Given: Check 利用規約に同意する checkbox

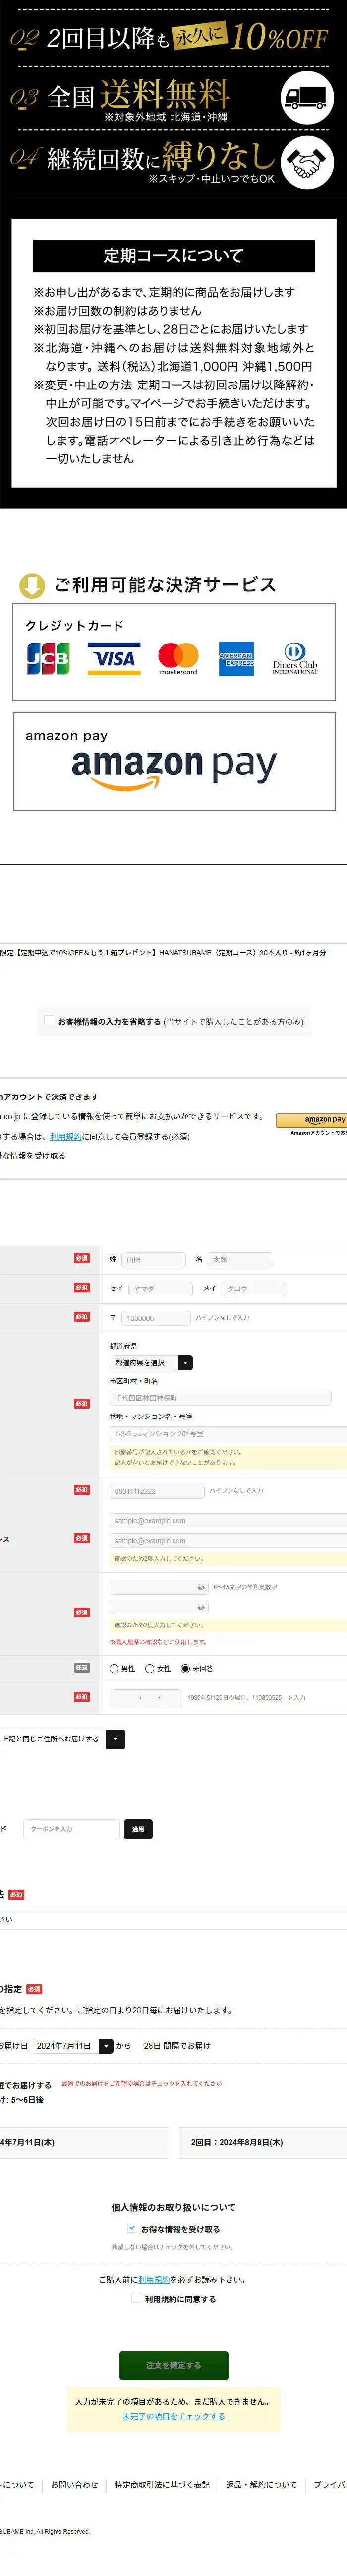Looking at the screenshot, I should point(136,2298).
